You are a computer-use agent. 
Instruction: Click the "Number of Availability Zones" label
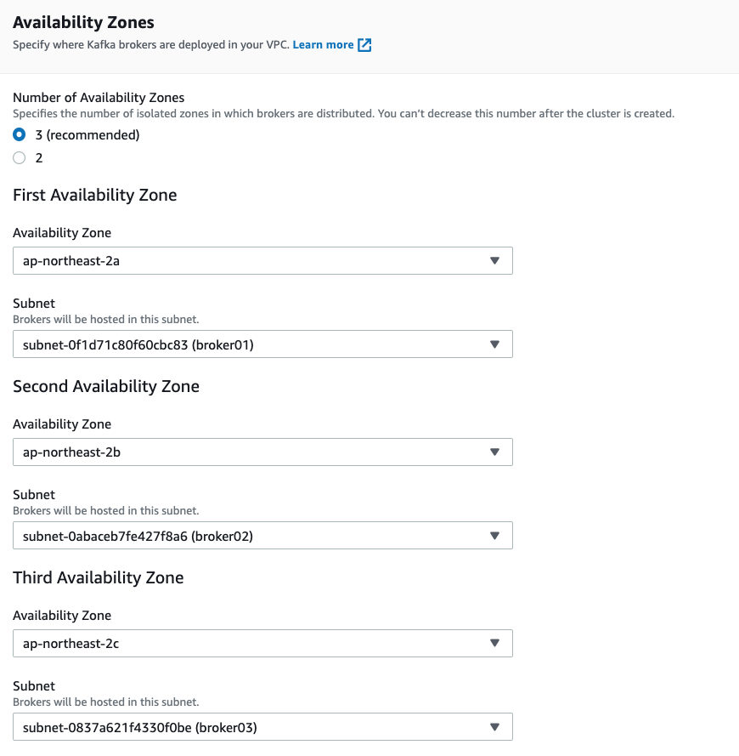point(99,98)
